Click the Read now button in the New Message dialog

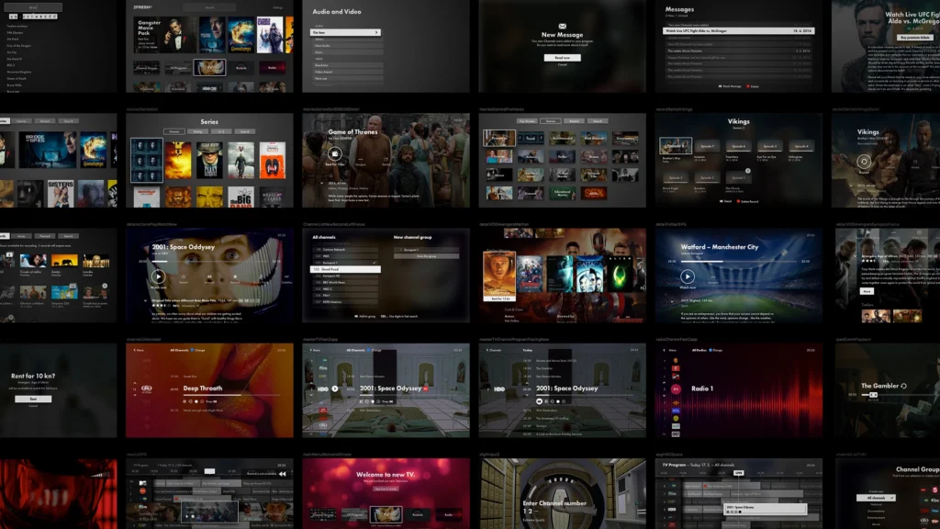coord(562,58)
